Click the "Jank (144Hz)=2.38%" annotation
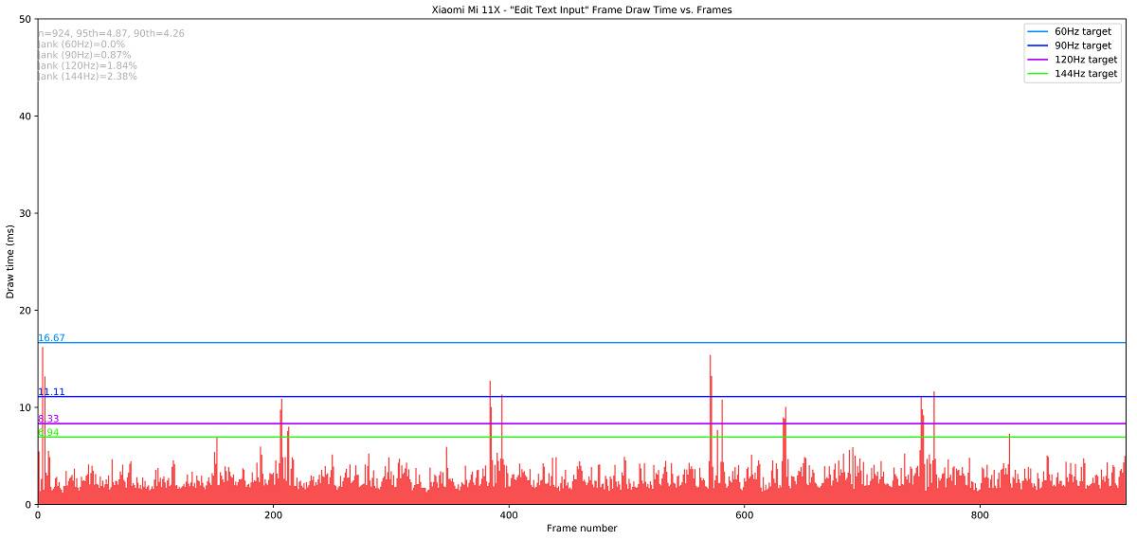Screen dimensions: 1137x540 click(87, 77)
